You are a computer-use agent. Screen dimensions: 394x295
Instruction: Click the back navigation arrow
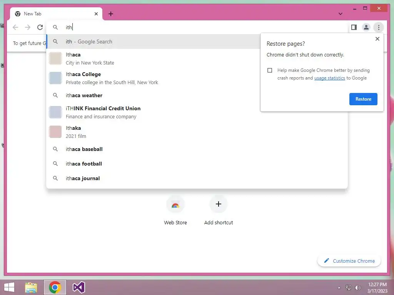pos(15,27)
